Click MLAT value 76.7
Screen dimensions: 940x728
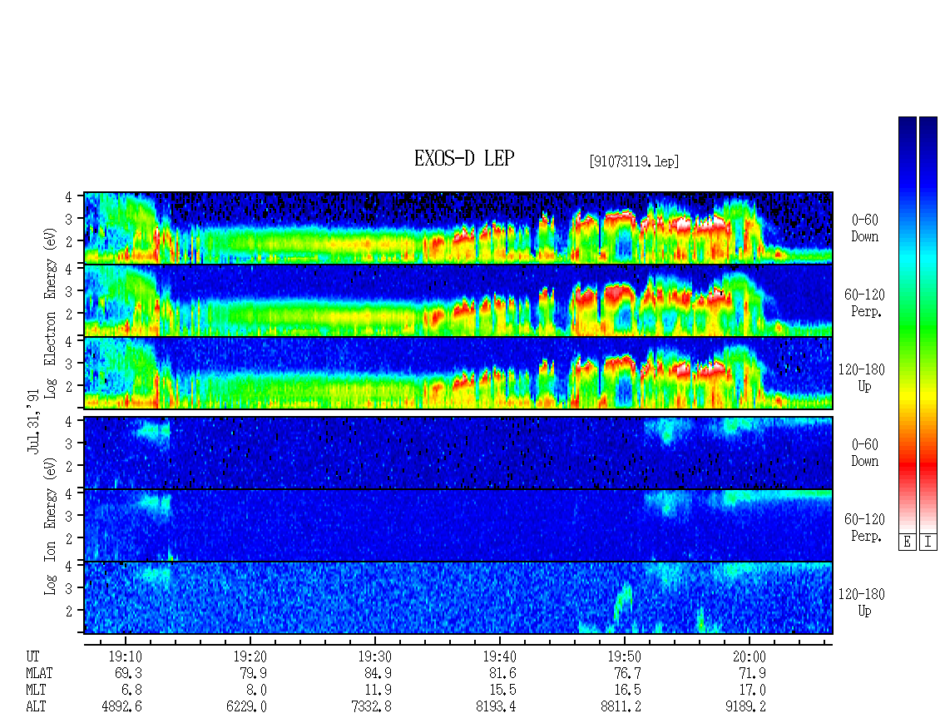627,673
